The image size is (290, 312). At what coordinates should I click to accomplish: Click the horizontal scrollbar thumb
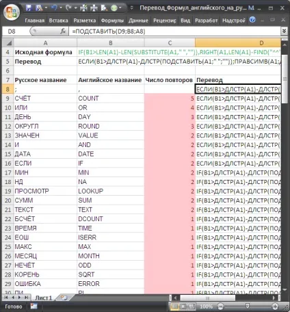(207, 298)
